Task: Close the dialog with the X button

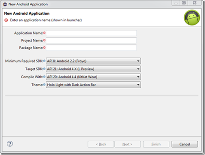Action: 195,3
